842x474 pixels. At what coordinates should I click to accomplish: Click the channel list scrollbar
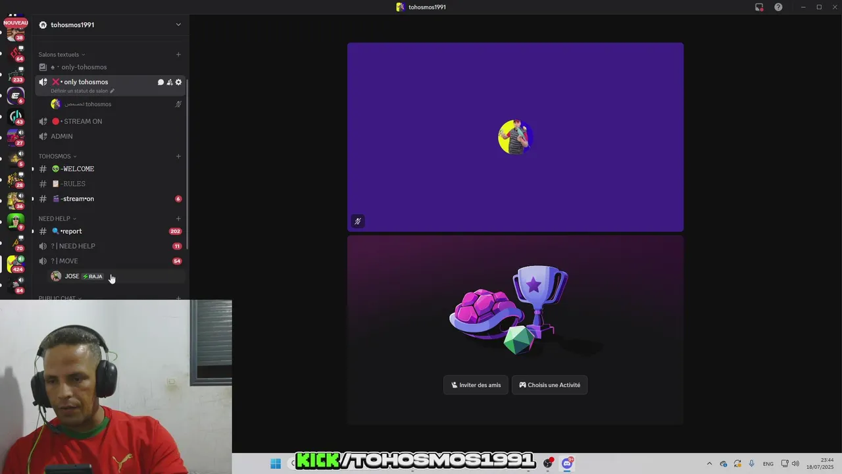187,165
